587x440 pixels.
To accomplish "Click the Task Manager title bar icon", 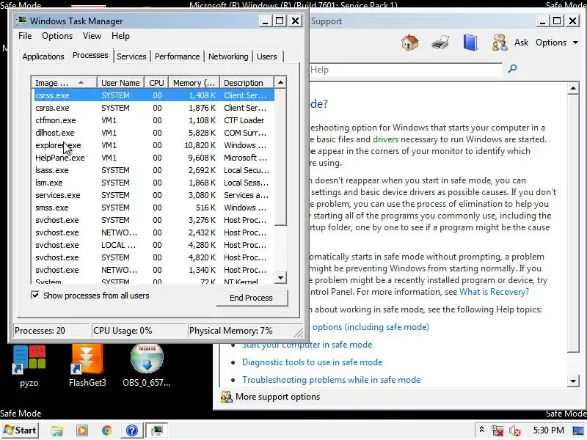I will 23,21.
